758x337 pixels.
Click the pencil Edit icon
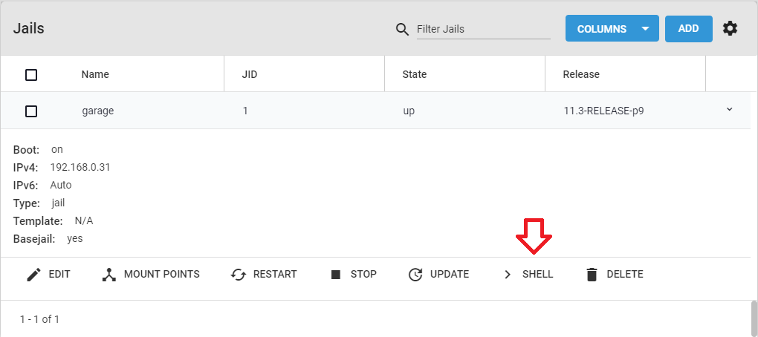click(x=34, y=275)
